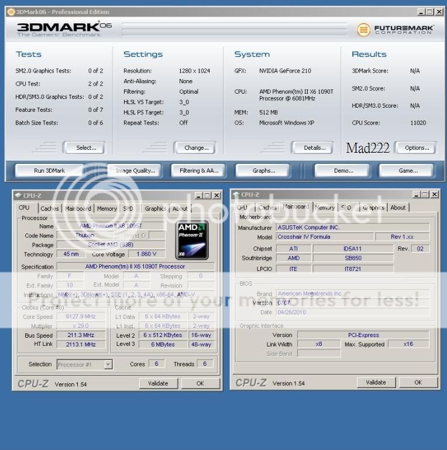This screenshot has width=447, height=450.
Task: Click the Southbridge SB850 field
Action: click(x=353, y=258)
